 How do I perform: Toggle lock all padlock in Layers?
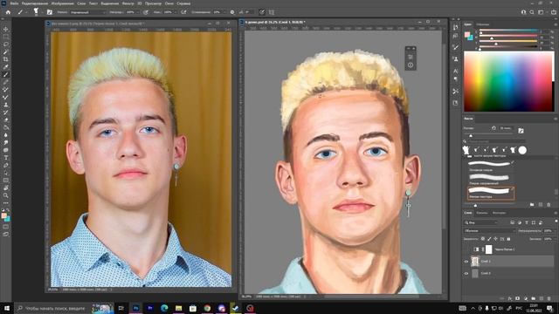pyautogui.click(x=508, y=239)
